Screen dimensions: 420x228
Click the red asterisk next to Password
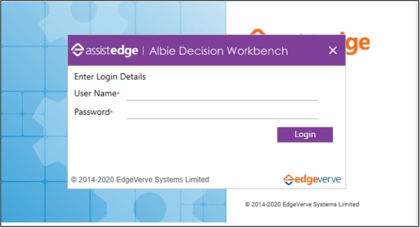point(111,112)
